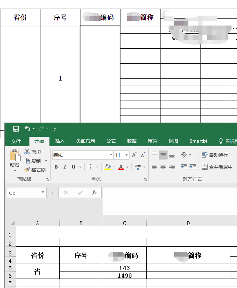Switch to the 视图 tab

(173, 141)
